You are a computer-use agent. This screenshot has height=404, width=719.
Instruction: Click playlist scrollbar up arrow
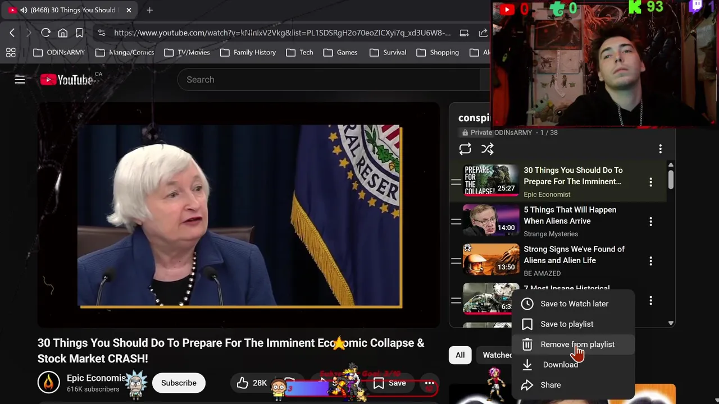coord(671,165)
